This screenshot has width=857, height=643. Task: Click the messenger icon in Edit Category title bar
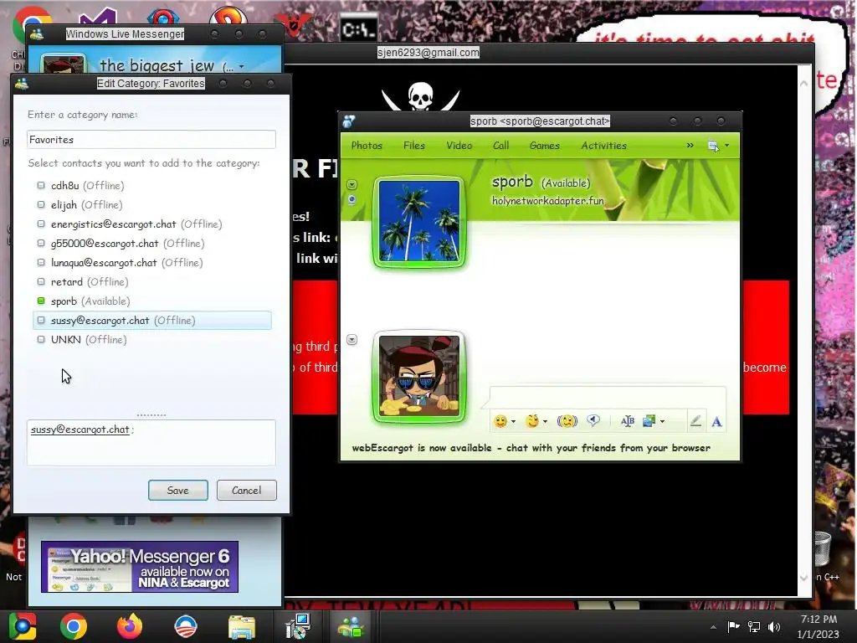click(x=22, y=84)
